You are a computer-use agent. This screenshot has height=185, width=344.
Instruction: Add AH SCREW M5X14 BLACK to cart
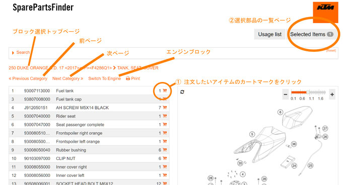coord(165,108)
